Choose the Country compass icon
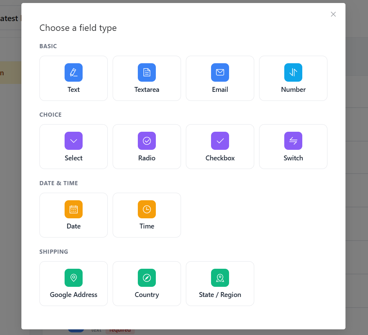The width and height of the screenshot is (368, 335). pos(147,278)
